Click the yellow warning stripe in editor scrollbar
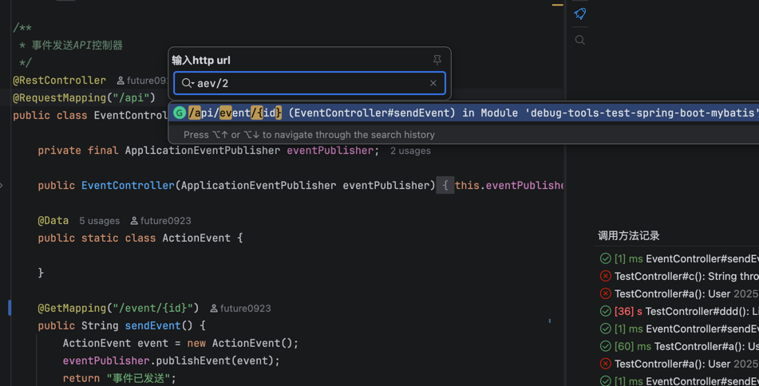The height and width of the screenshot is (386, 759). click(x=557, y=5)
